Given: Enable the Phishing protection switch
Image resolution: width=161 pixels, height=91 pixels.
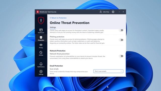Looking at the screenshot, I should point(121,40).
